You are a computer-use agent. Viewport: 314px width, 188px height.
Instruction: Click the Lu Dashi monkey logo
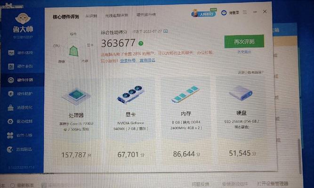click(23, 18)
